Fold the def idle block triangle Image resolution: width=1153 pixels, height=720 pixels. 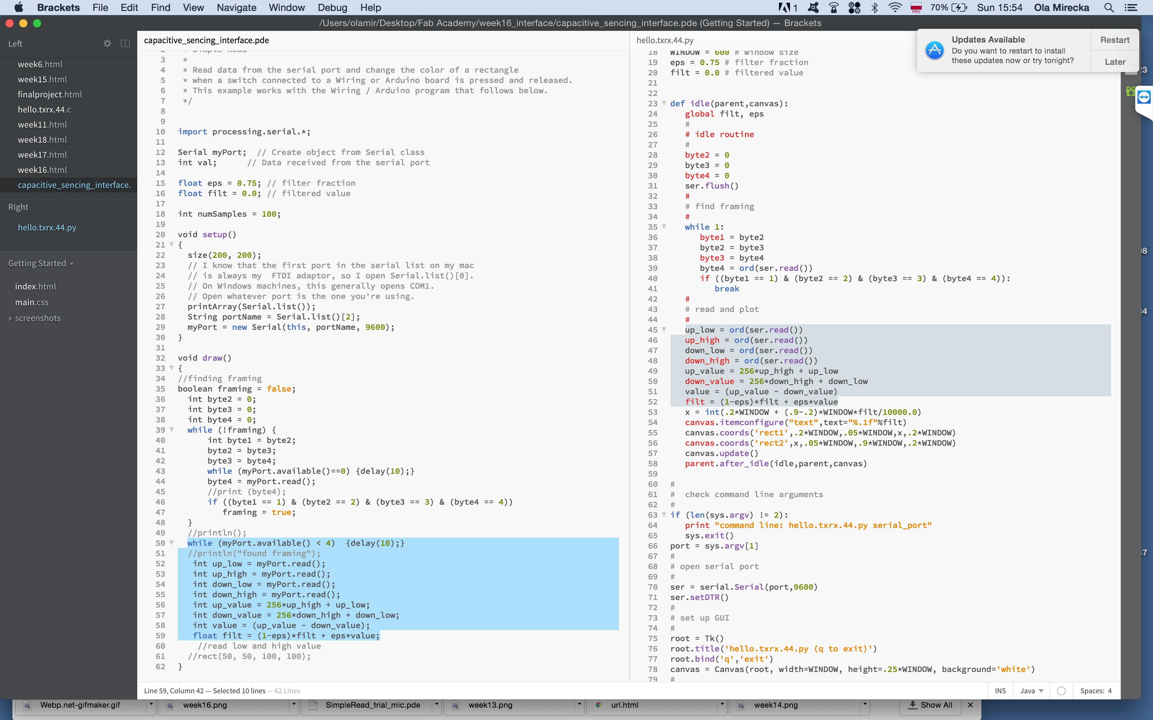click(x=664, y=103)
